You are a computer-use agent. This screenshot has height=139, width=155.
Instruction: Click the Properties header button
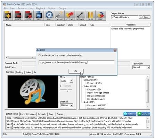click(x=131, y=25)
